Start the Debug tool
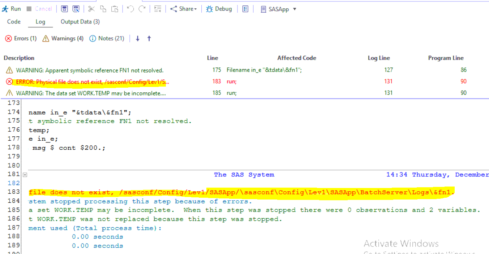The height and width of the screenshot is (254, 489). [x=219, y=9]
